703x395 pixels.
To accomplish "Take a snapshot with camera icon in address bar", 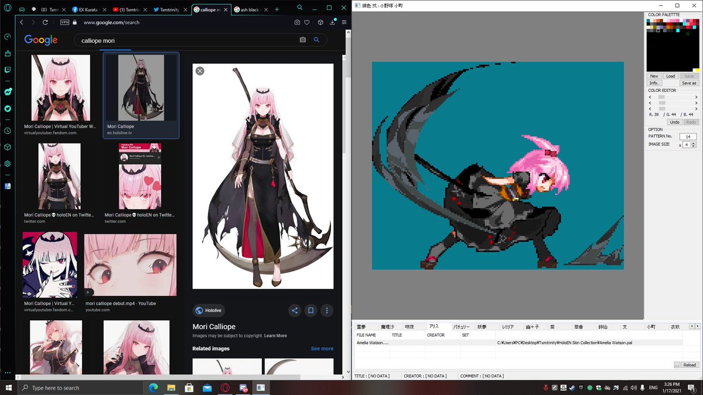I will point(298,22).
